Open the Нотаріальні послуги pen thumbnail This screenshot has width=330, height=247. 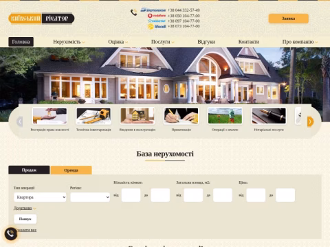[x=269, y=116]
